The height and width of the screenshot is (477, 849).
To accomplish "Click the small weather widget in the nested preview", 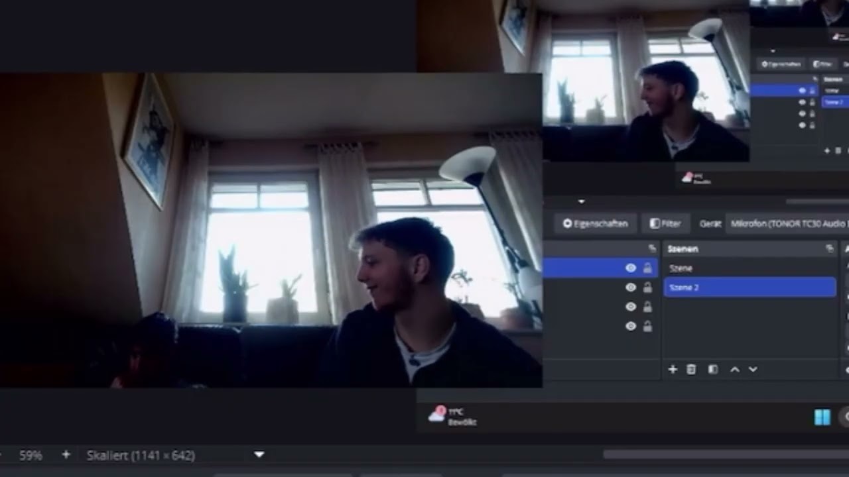I will [x=698, y=178].
